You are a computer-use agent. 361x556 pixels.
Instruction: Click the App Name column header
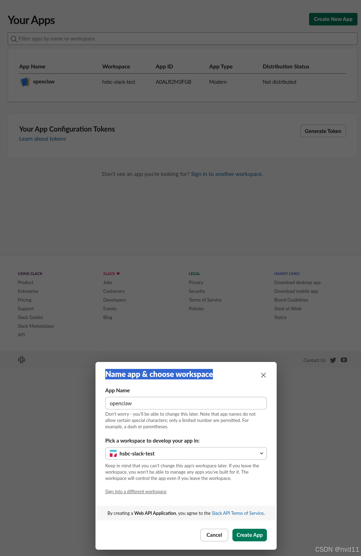click(32, 67)
